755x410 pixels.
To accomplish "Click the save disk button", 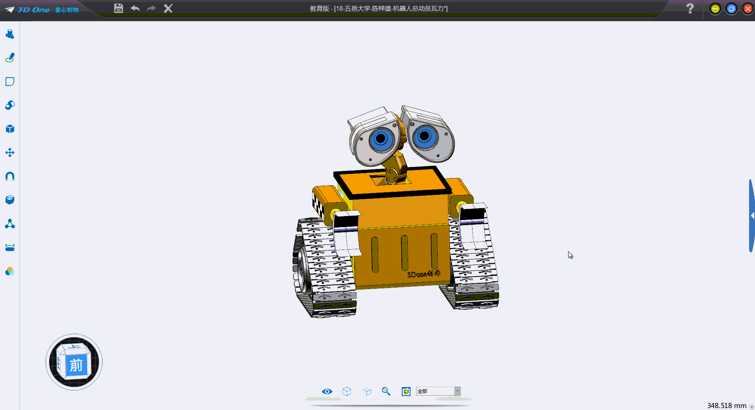I will tap(119, 8).
